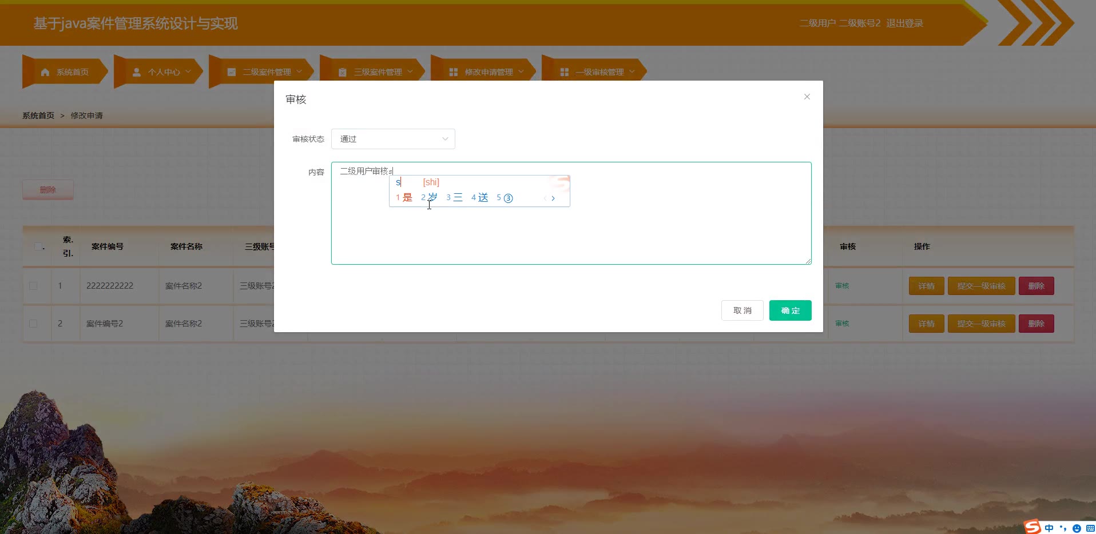The image size is (1096, 534).
Task: Click 详情 for row 案件编号2
Action: point(926,324)
